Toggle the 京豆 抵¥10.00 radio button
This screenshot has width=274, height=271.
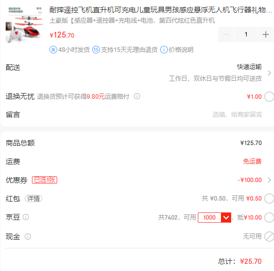click(x=269, y=218)
